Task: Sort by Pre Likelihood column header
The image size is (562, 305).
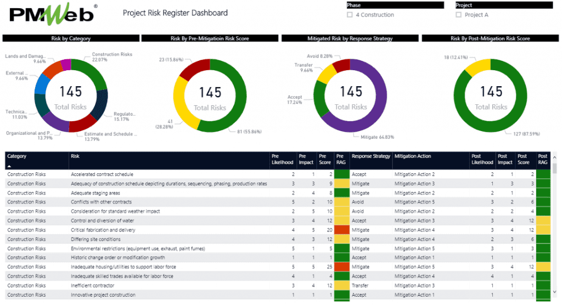Action: 283,159
